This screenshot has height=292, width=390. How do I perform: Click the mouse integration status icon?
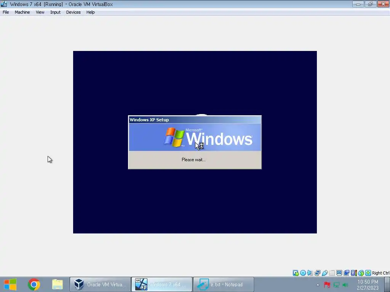pos(361,273)
